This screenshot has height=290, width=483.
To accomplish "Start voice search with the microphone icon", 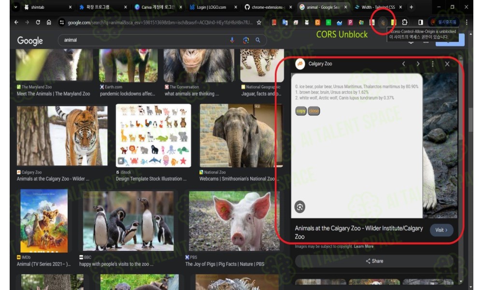I will [232, 40].
